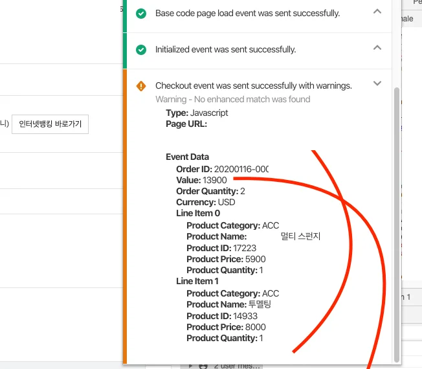Click 'Base code page load event' title text
The width and height of the screenshot is (422, 369).
[x=247, y=14]
